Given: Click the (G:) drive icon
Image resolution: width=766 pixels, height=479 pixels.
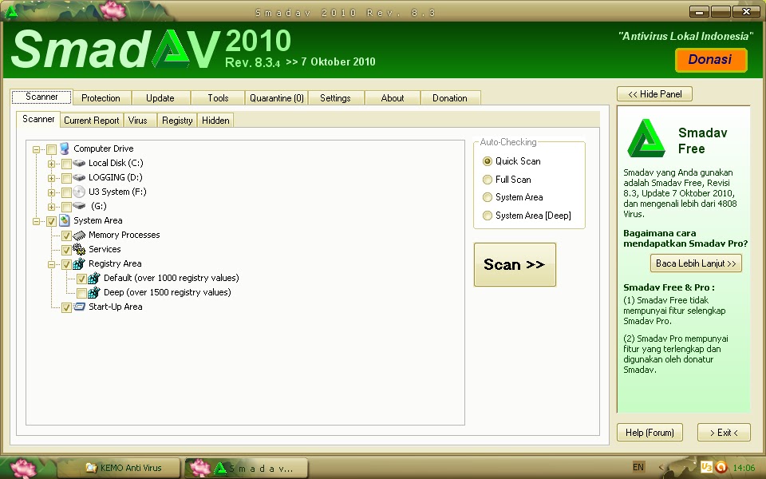Looking at the screenshot, I should (79, 206).
